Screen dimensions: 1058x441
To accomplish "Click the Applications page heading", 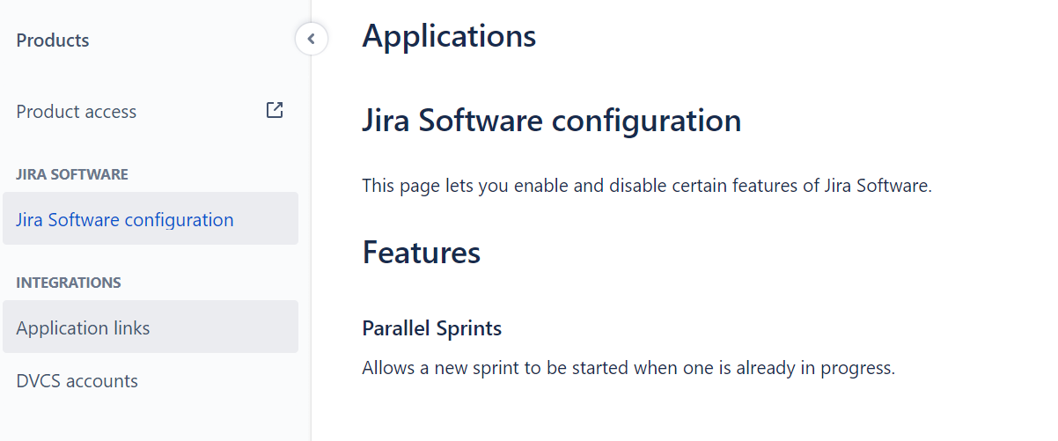I will pyautogui.click(x=449, y=36).
